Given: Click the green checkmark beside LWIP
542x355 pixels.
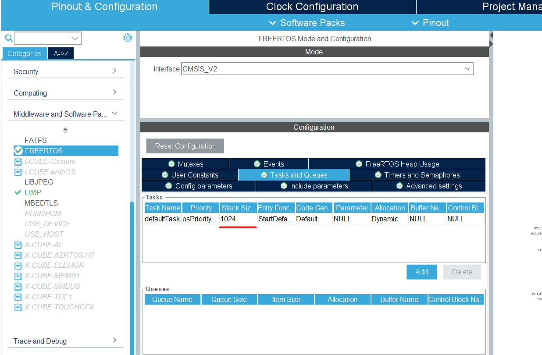Looking at the screenshot, I should pyautogui.click(x=18, y=192).
